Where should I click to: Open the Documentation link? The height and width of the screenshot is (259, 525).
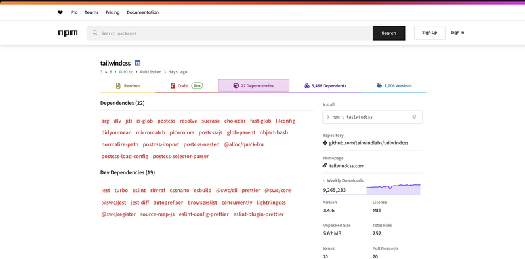142,12
